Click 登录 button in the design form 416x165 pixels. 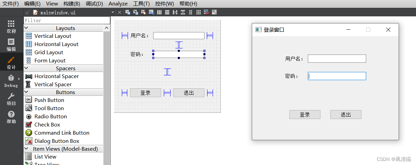click(x=145, y=93)
